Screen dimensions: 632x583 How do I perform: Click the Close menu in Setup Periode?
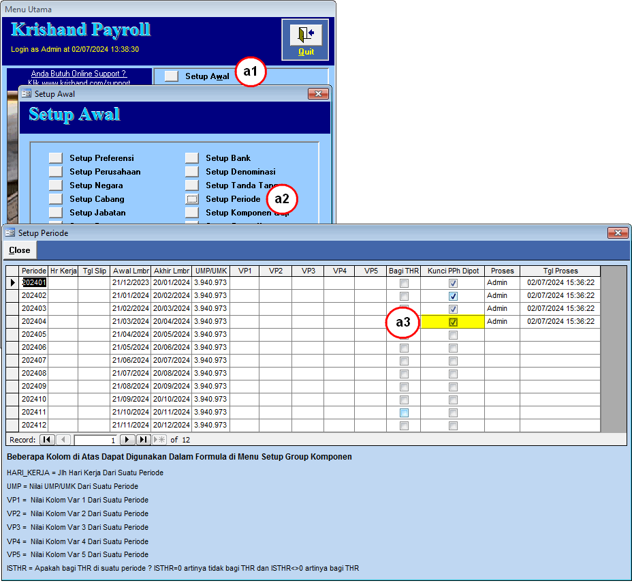20,250
